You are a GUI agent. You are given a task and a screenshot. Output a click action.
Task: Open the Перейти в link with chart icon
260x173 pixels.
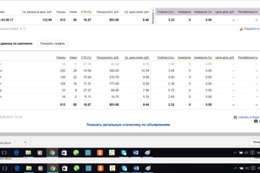[x=250, y=28]
